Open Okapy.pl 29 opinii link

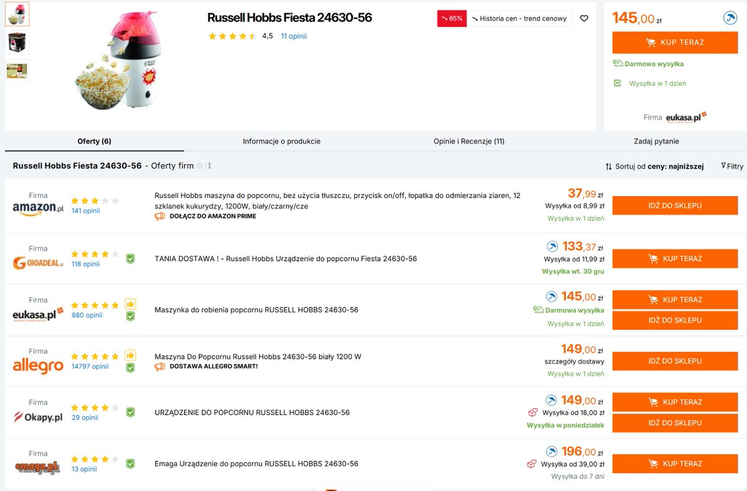[85, 418]
